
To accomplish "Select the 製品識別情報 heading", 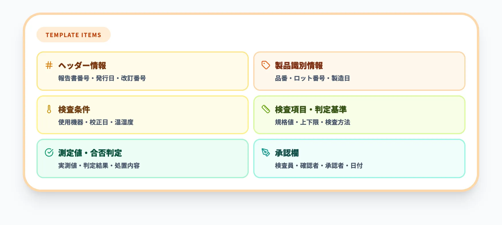I will [x=299, y=66].
